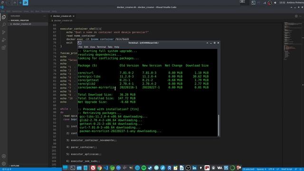304x171 pixels.
Task: Open the Explorer view in activity bar
Action: pos(4,17)
